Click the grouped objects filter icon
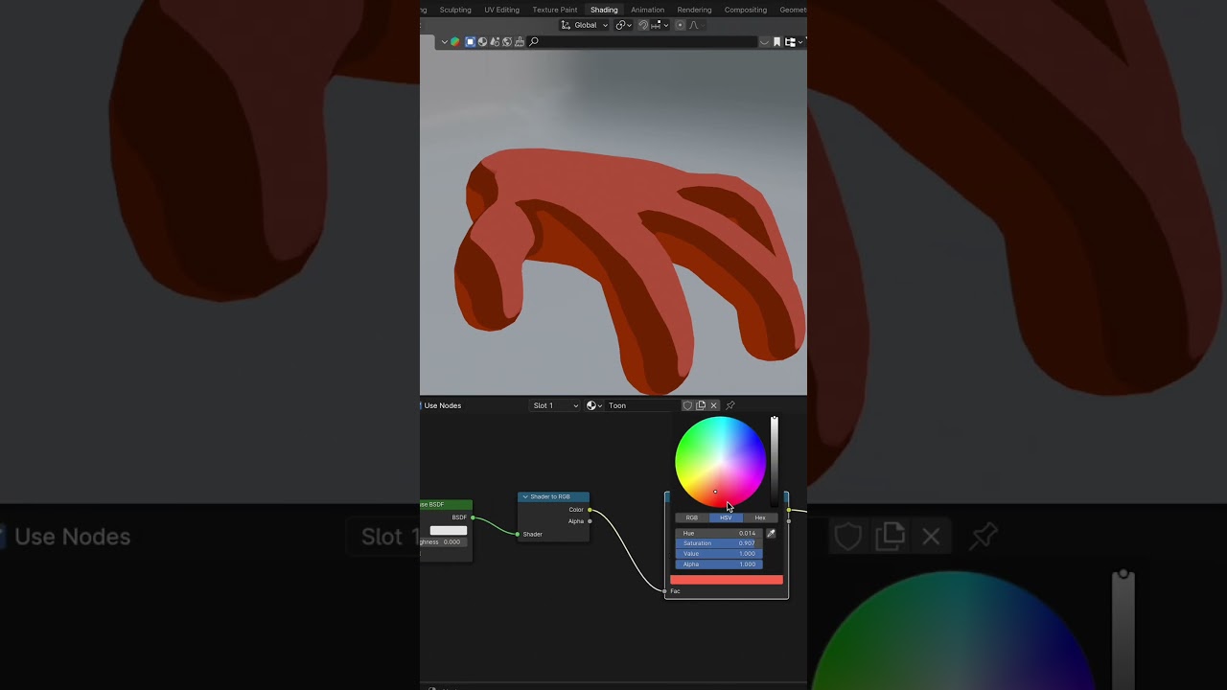 (x=495, y=42)
